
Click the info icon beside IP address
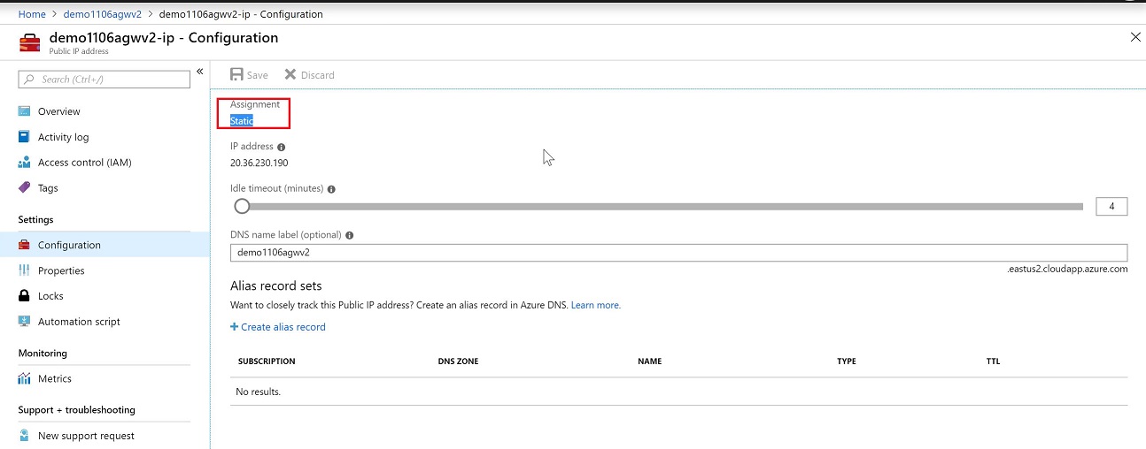[x=282, y=147]
